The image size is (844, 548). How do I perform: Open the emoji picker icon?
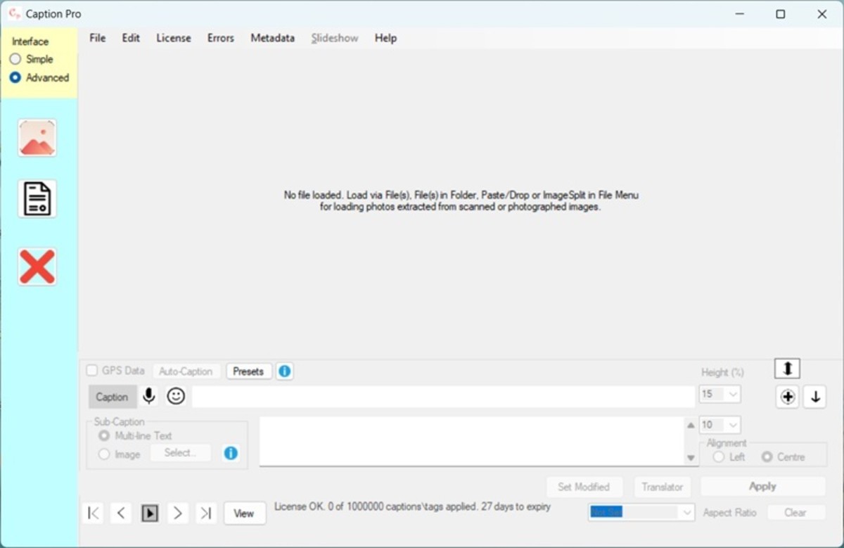point(175,396)
